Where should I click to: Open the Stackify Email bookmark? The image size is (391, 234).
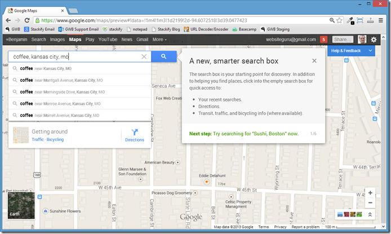(39, 29)
